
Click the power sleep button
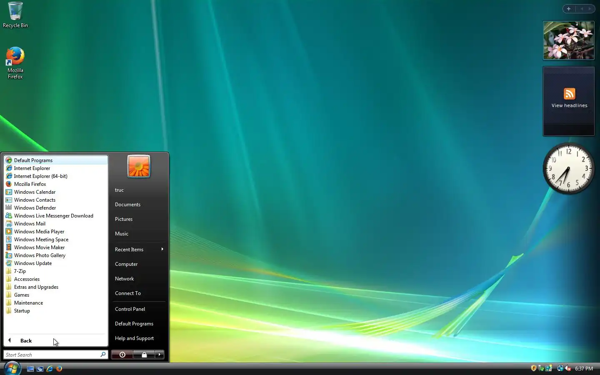tap(122, 355)
